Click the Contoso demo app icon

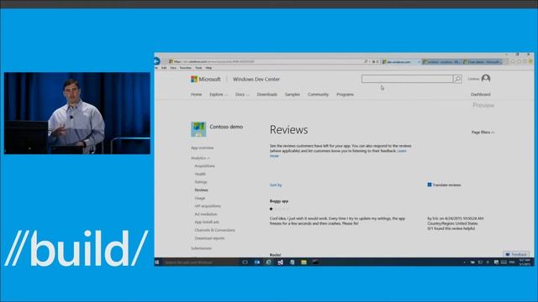(198, 129)
